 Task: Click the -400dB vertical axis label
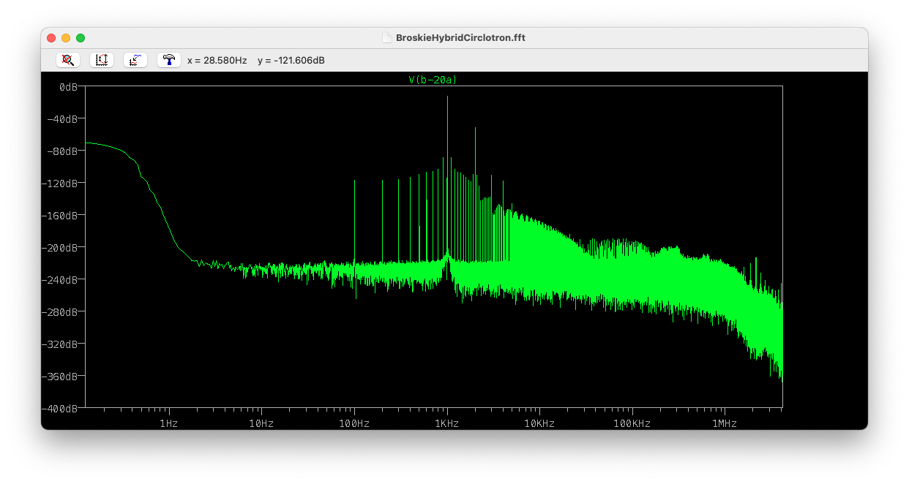click(61, 408)
